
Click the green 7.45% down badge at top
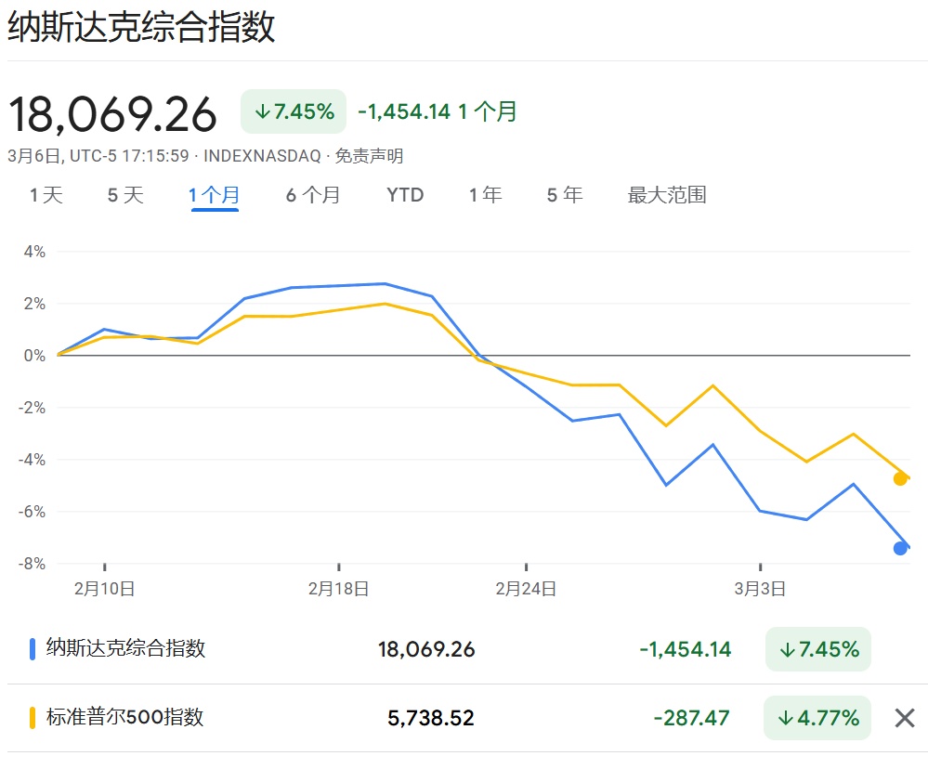[294, 111]
